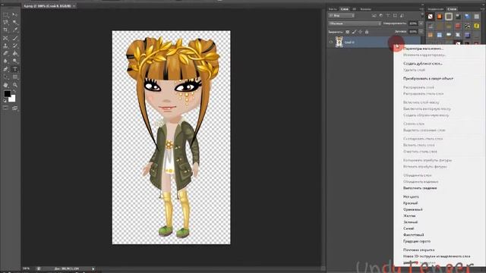Select the Zoom tool
Viewport: 486px width, 273px height.
[x=15, y=85]
